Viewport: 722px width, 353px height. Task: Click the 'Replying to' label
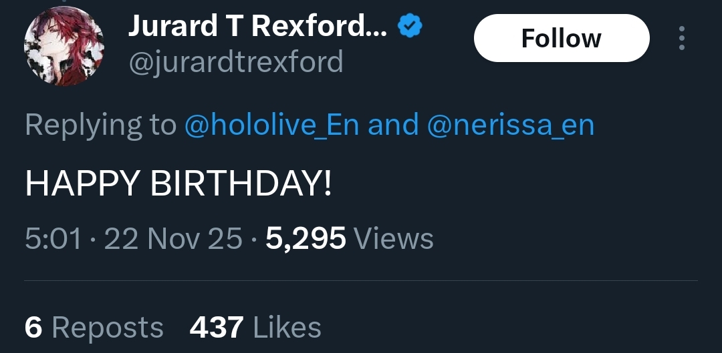coord(101,125)
